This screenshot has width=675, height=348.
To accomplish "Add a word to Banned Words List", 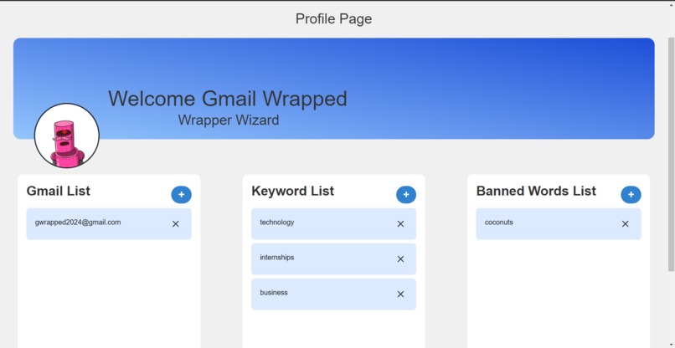I will point(631,195).
